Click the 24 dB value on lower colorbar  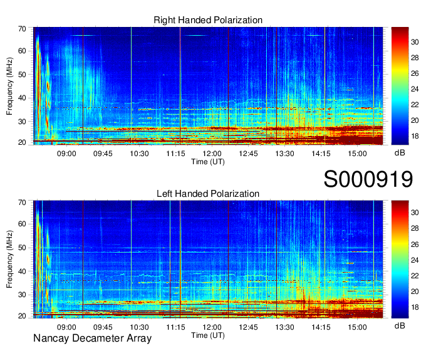point(415,260)
